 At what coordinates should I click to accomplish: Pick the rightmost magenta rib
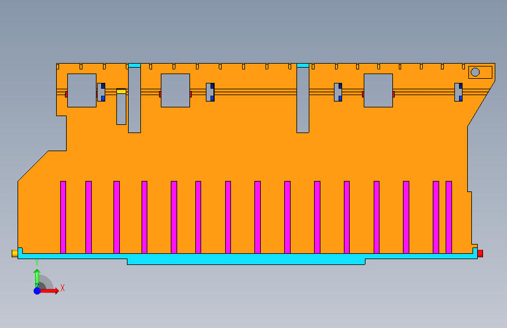click(x=449, y=217)
